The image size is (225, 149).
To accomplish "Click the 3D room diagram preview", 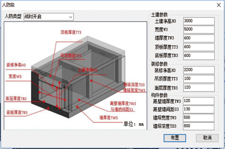I will point(76,76).
